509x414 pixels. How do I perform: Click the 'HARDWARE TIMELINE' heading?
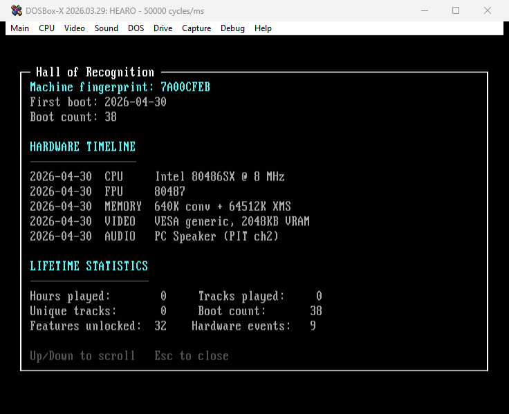point(83,147)
